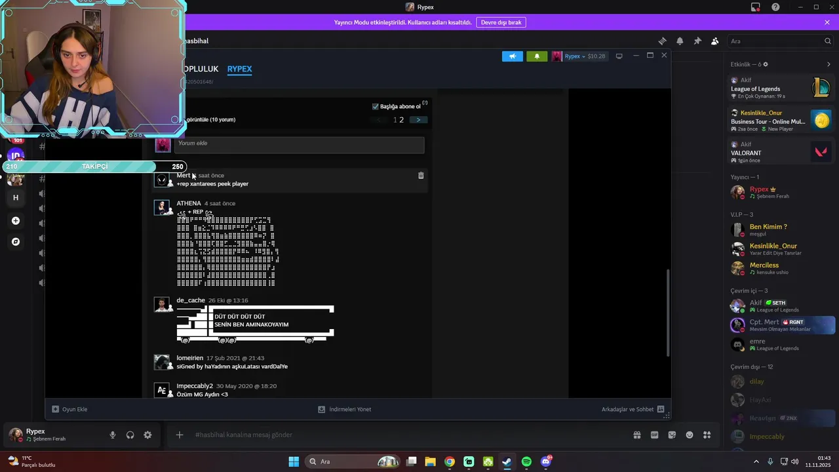
Task: Click Add a Server plus icon
Action: click(16, 221)
